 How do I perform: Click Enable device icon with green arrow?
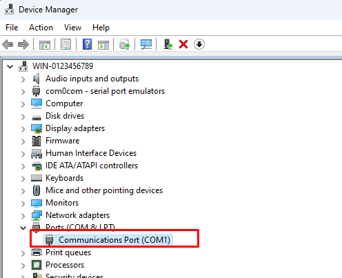coord(168,44)
